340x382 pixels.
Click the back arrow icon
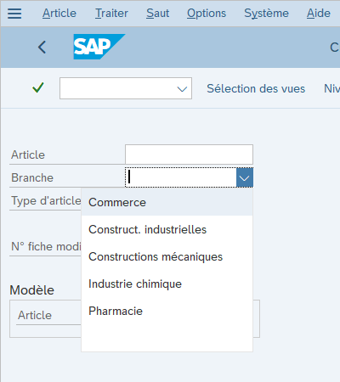(42, 47)
